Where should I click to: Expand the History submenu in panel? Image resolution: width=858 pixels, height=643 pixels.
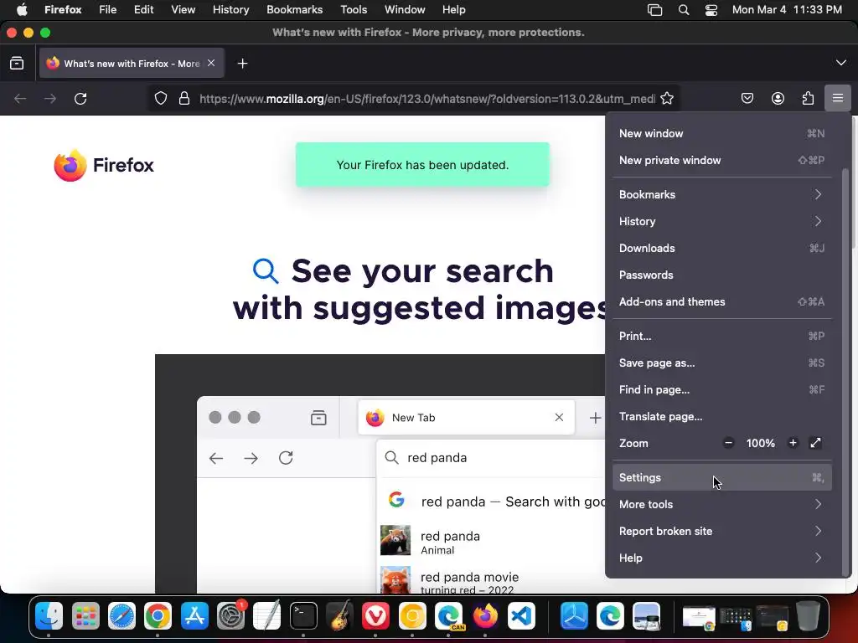[721, 221]
